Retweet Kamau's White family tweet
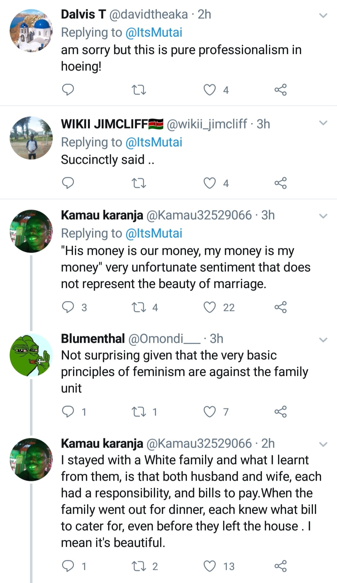The image size is (337, 583). click(x=139, y=566)
